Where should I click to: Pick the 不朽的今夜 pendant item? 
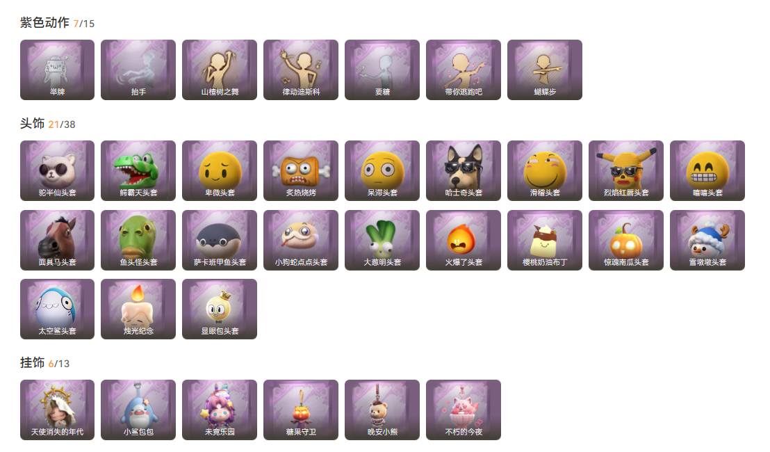click(464, 410)
